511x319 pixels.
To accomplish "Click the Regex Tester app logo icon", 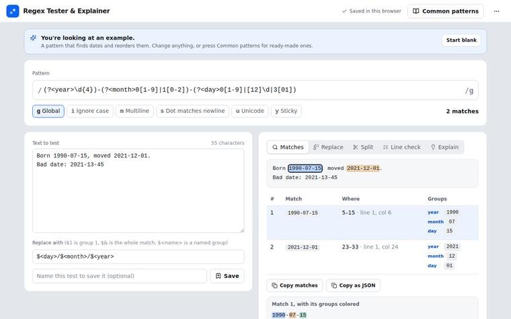I will coord(13,11).
